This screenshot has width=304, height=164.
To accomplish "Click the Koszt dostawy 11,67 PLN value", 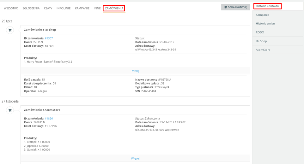I will [51, 126].
